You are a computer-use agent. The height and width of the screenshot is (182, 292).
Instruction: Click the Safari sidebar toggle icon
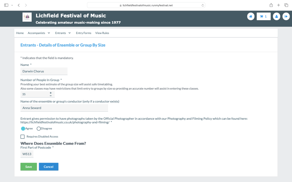(x=6, y=5)
